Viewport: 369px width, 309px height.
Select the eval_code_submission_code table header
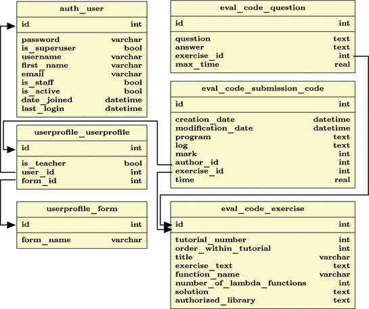tap(263, 89)
